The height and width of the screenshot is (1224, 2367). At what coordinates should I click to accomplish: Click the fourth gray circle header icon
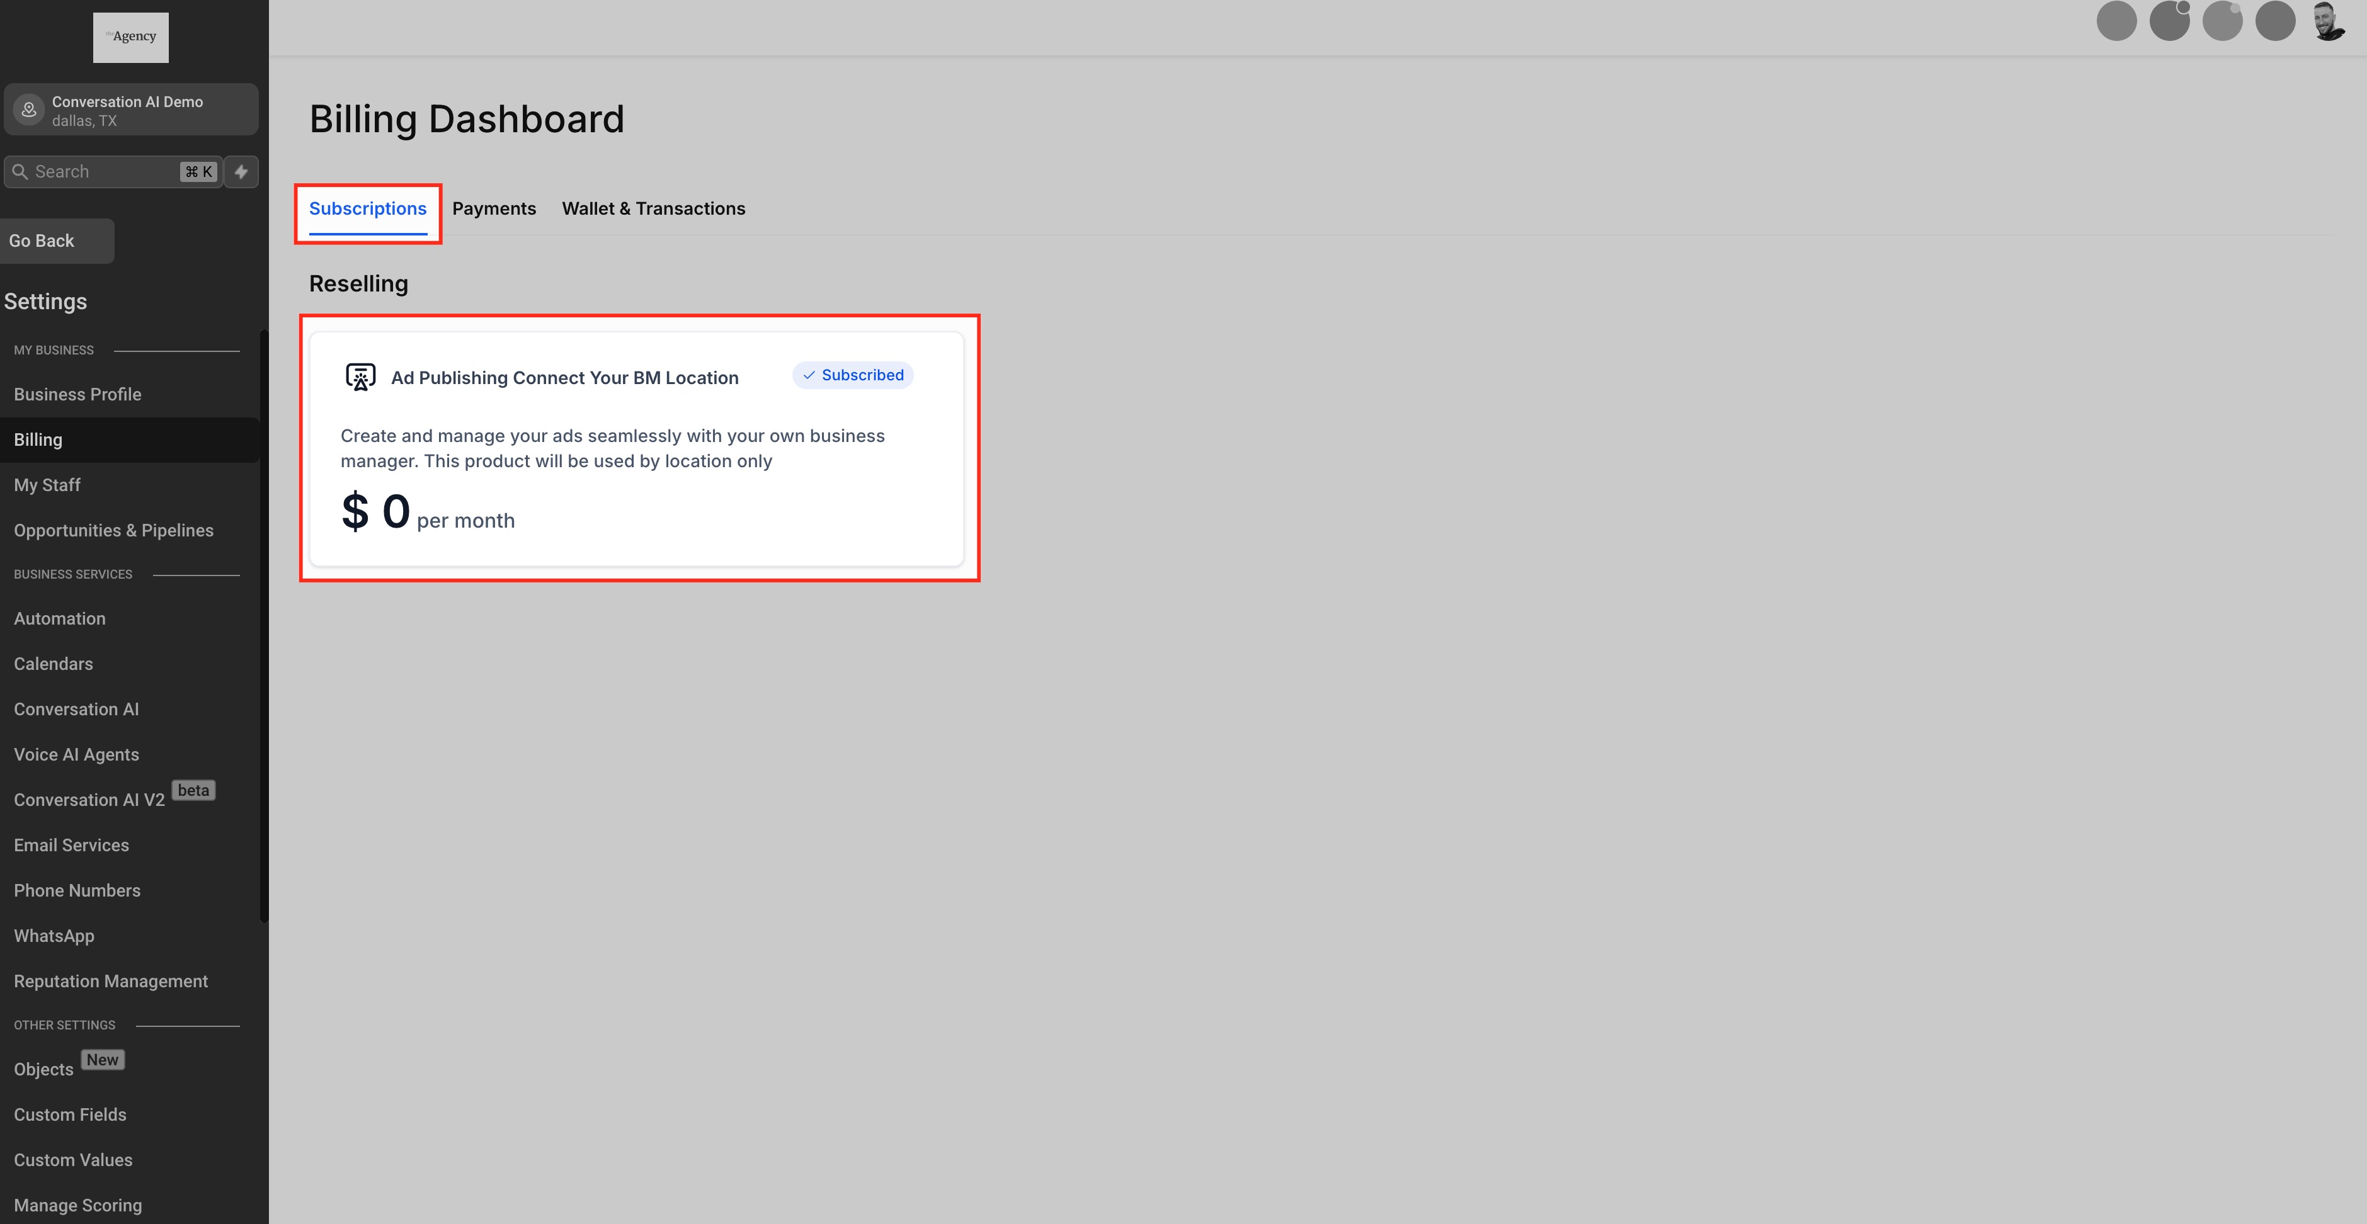click(2275, 21)
